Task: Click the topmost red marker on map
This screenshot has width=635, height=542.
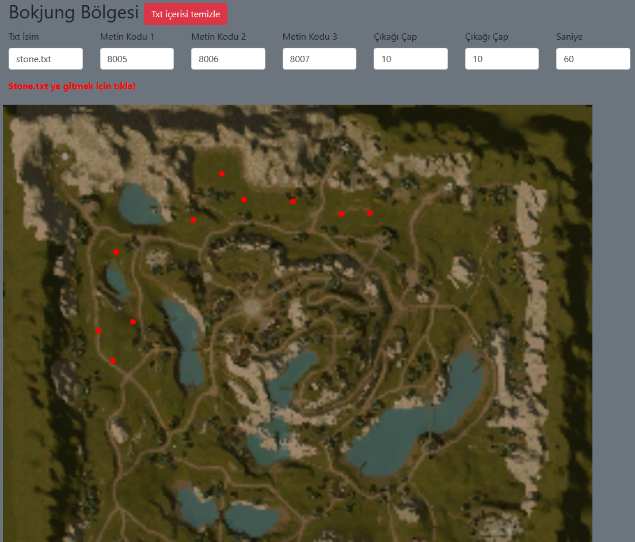Action: 222,173
